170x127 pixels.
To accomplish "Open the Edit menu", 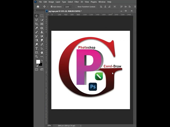I will tap(45, 2).
